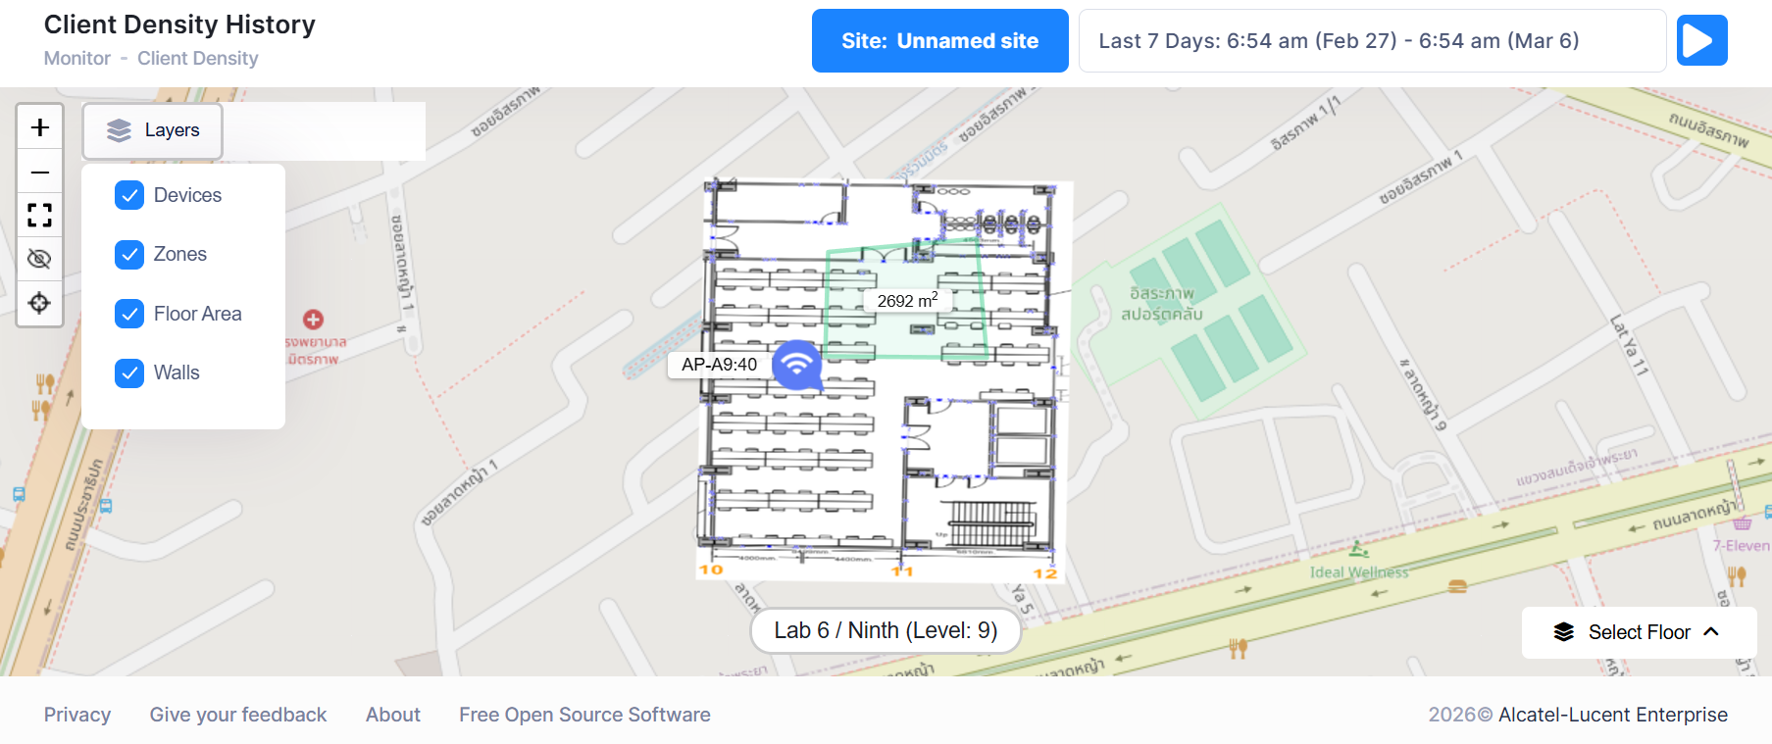This screenshot has height=744, width=1772.
Task: Enter fullscreen map view
Action: (x=40, y=216)
